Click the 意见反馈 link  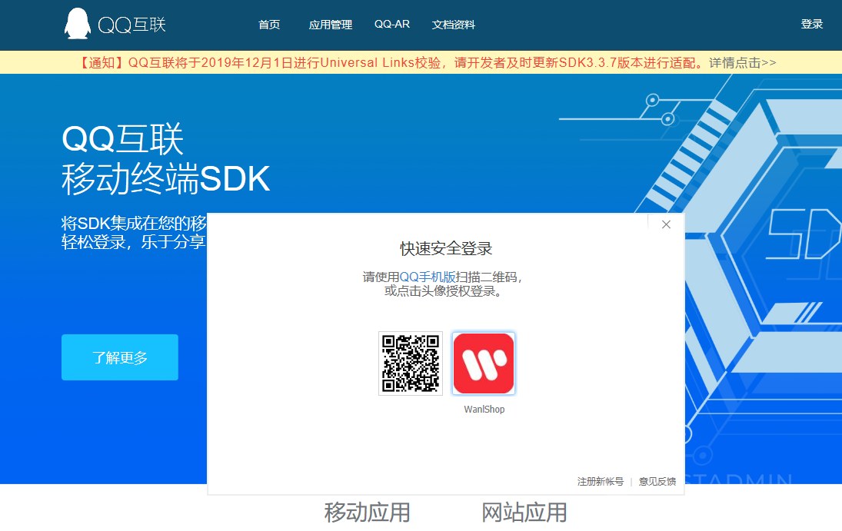click(x=657, y=482)
